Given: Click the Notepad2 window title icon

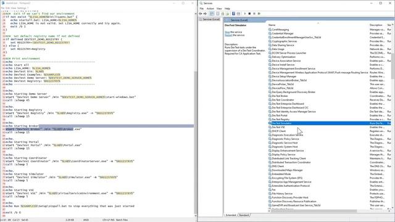Looking at the screenshot, I should pyautogui.click(x=3, y=3).
